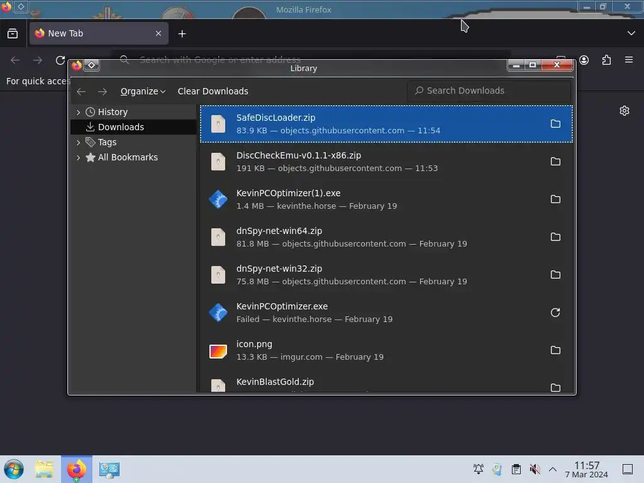The height and width of the screenshot is (483, 644).
Task: Open New Tab personalize settings gear
Action: point(625,111)
